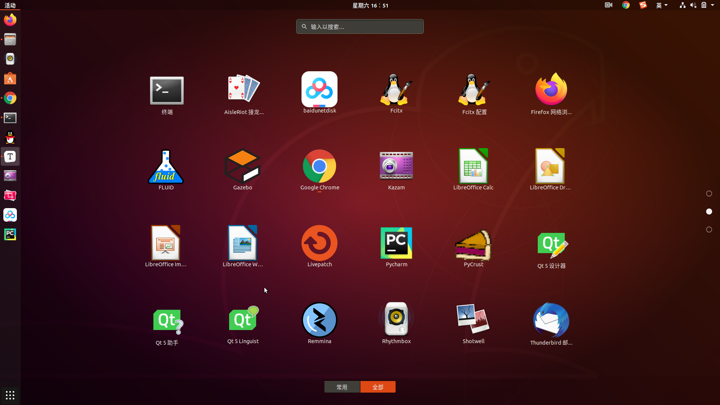Screen dimensions: 720x405
Task: Go to the third app page indicator
Action: [709, 229]
